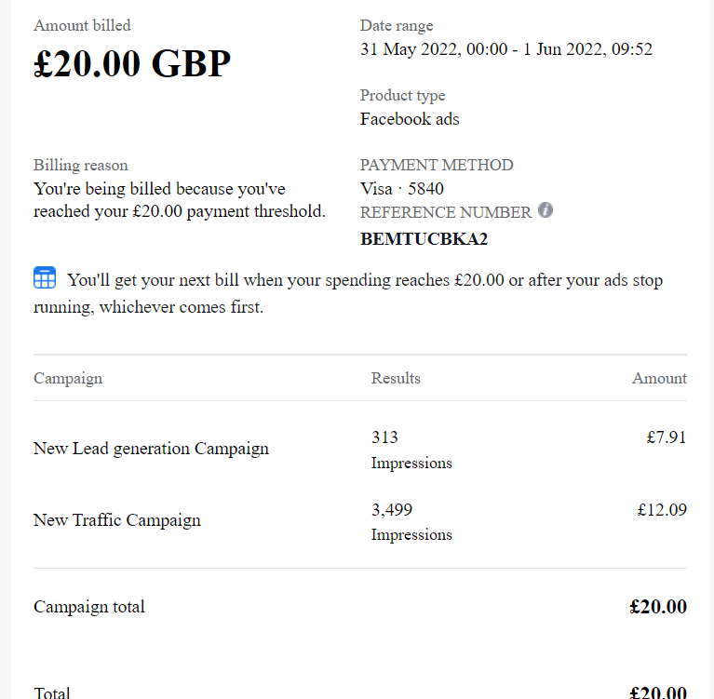Click the Billing reason description text
The height and width of the screenshot is (699, 714).
click(180, 200)
